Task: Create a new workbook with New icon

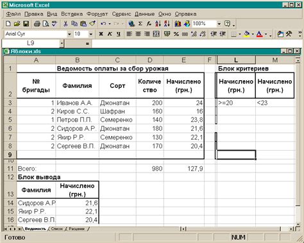Action: tap(8, 24)
